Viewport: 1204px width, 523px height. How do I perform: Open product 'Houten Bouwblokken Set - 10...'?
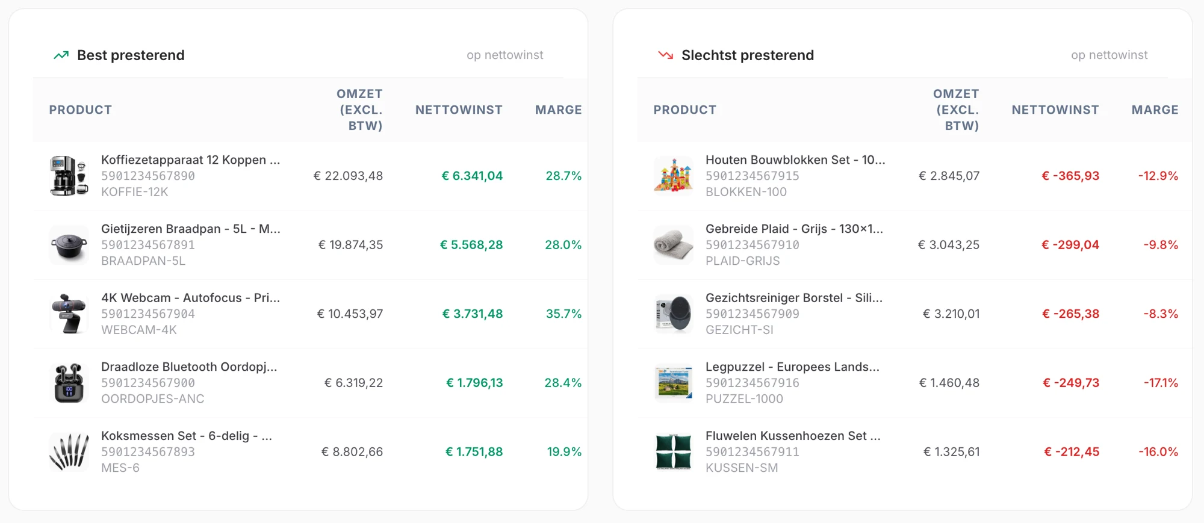(795, 160)
